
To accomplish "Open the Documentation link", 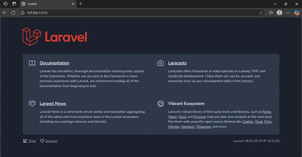I will pyautogui.click(x=55, y=63).
